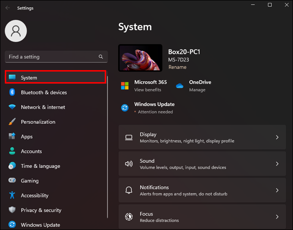The height and width of the screenshot is (230, 293).
Task: Go back using the back arrow
Action: 8,8
